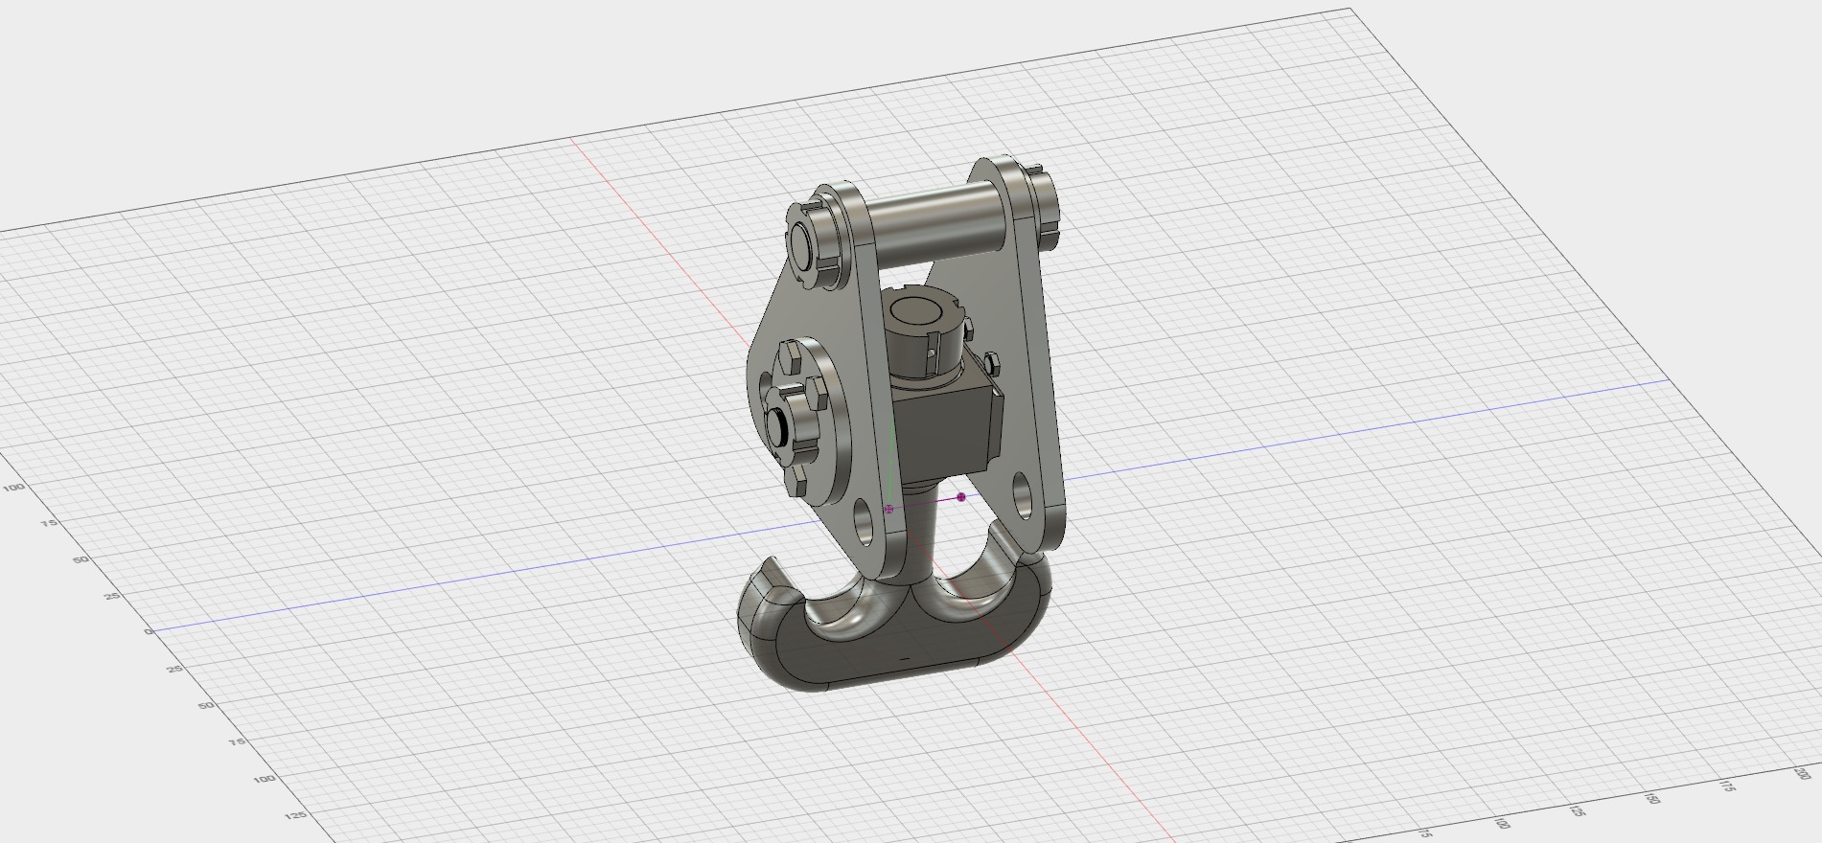This screenshot has width=1822, height=843.
Task: Click the 175 grid axis label
Action: coord(1726,786)
